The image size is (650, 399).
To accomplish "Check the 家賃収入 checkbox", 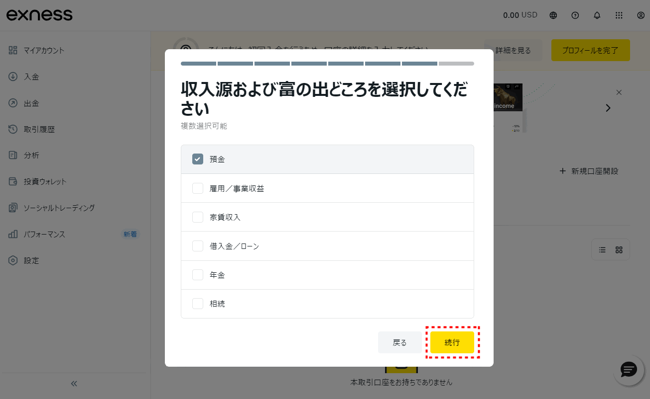I will pos(198,217).
